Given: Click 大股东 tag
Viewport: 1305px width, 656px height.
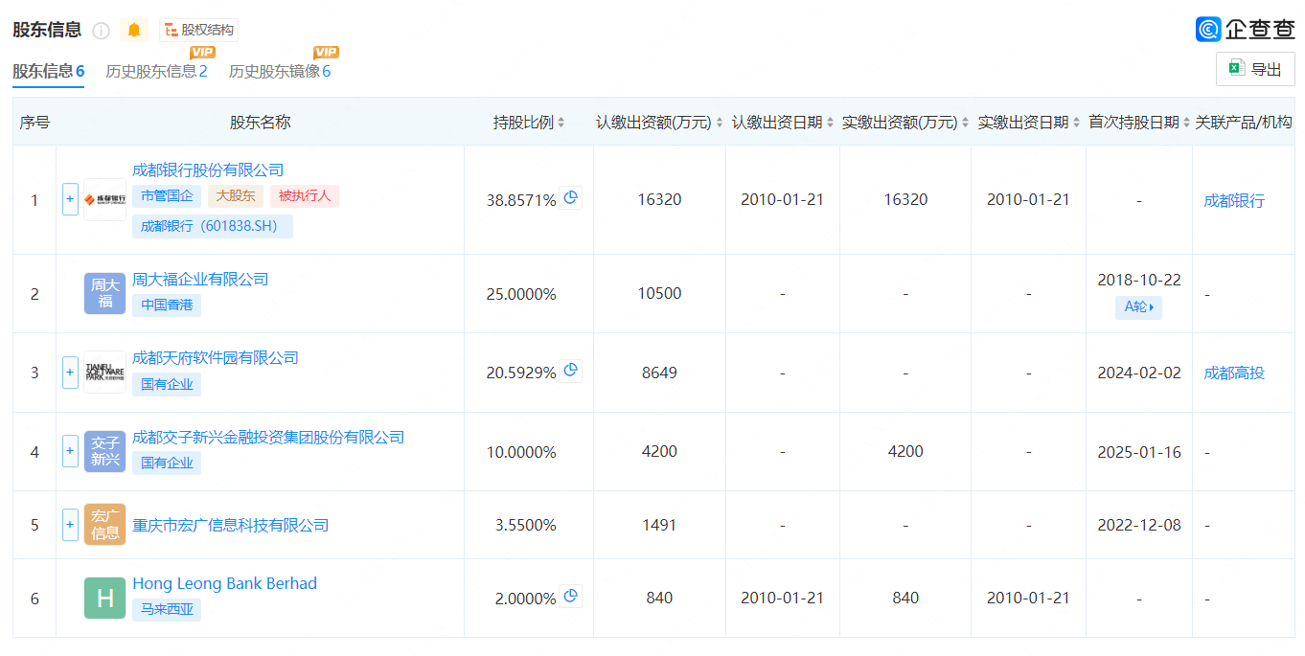Looking at the screenshot, I should pos(236,196).
